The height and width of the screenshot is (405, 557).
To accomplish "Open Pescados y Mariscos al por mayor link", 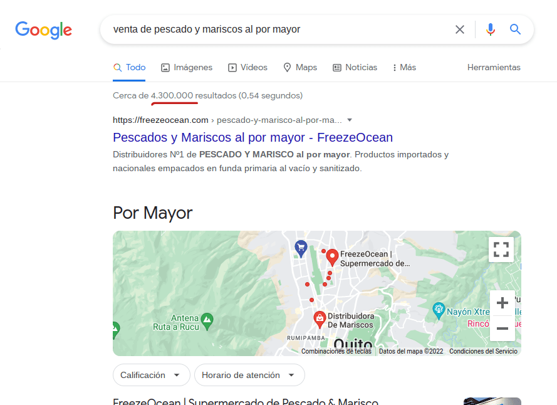I will click(x=252, y=137).
